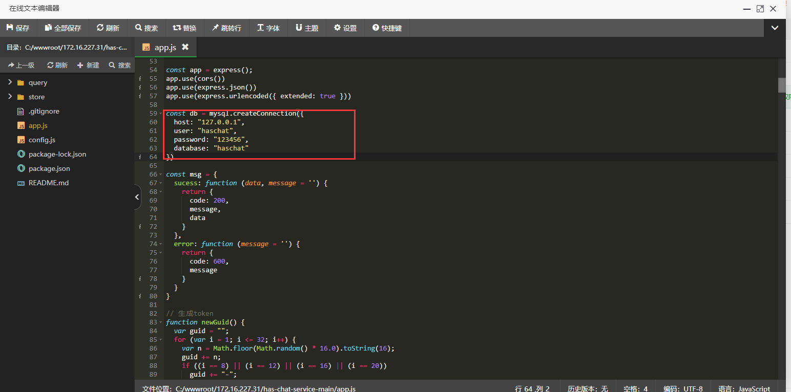
Task: Change the 空格: 4 indentation setting
Action: tap(636, 389)
